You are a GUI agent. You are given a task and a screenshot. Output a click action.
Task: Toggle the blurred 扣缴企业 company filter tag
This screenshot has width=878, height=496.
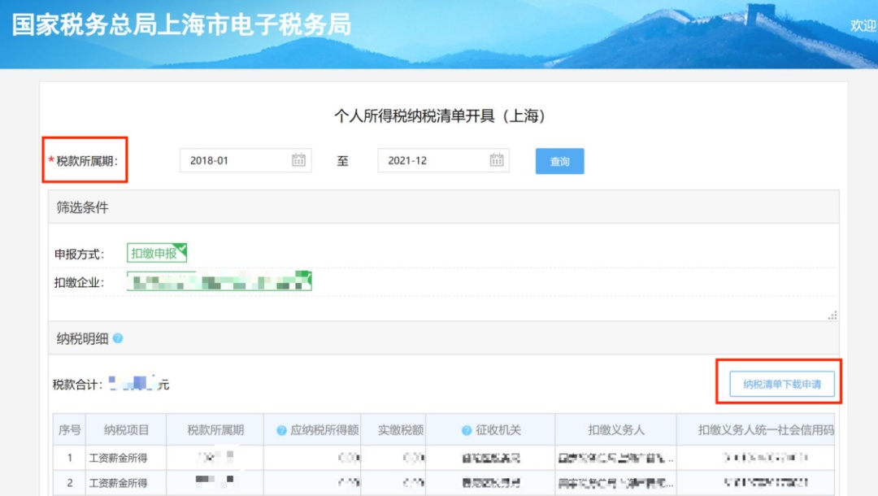(219, 282)
